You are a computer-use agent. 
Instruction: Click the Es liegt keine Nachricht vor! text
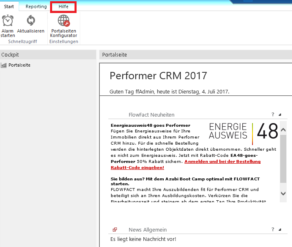[143, 239]
